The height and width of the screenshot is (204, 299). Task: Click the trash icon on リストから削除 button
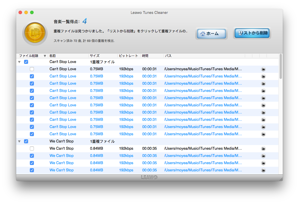(240, 33)
